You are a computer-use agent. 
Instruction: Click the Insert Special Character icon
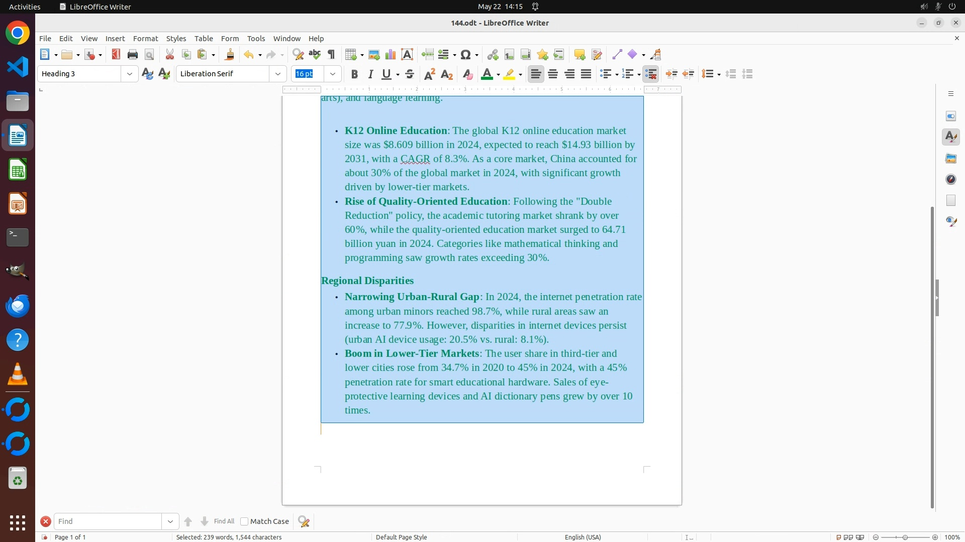(x=466, y=55)
